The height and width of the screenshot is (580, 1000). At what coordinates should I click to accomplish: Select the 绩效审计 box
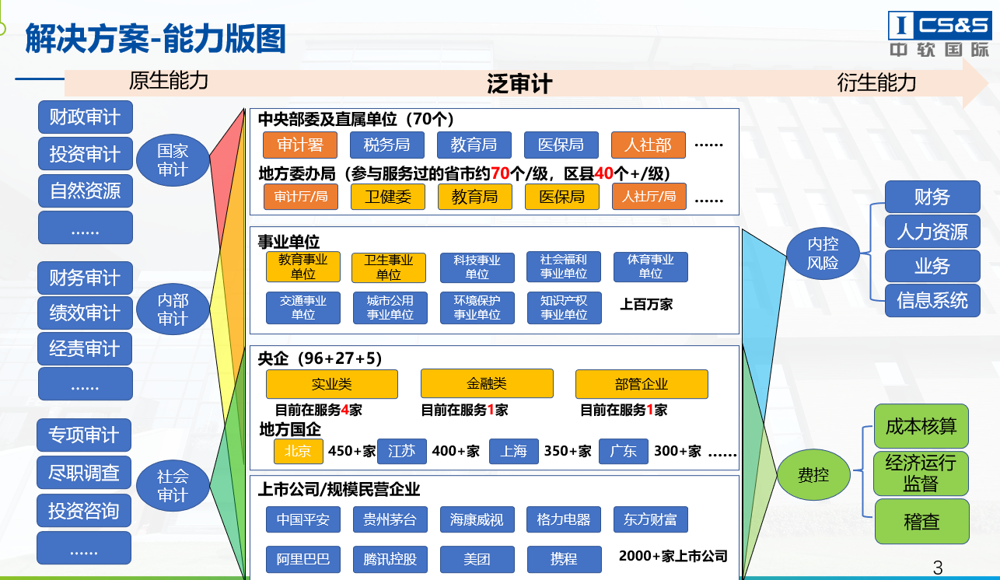click(x=86, y=313)
